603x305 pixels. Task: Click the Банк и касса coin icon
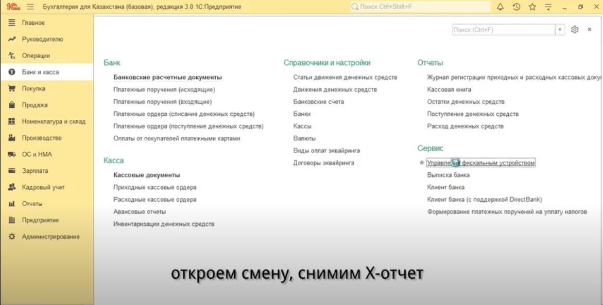(12, 72)
